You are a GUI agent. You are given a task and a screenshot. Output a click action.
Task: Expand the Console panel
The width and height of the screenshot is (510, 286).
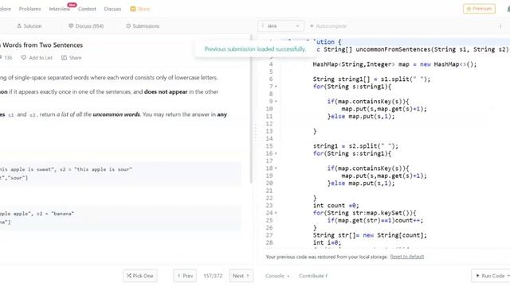(x=277, y=276)
